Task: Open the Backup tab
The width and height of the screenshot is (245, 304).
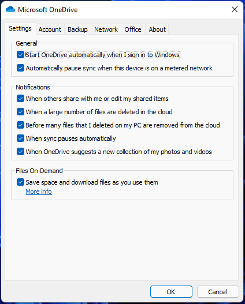Action: (x=77, y=29)
